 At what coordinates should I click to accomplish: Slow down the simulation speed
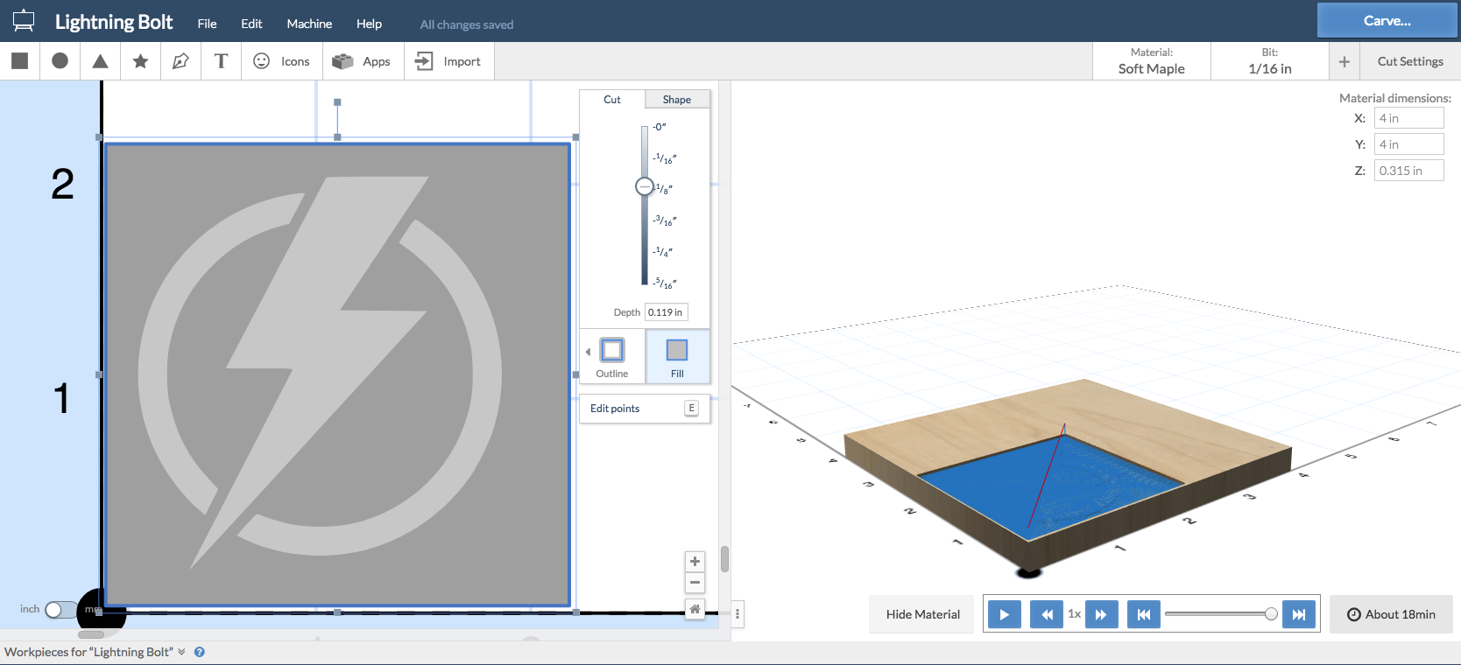coord(1047,614)
